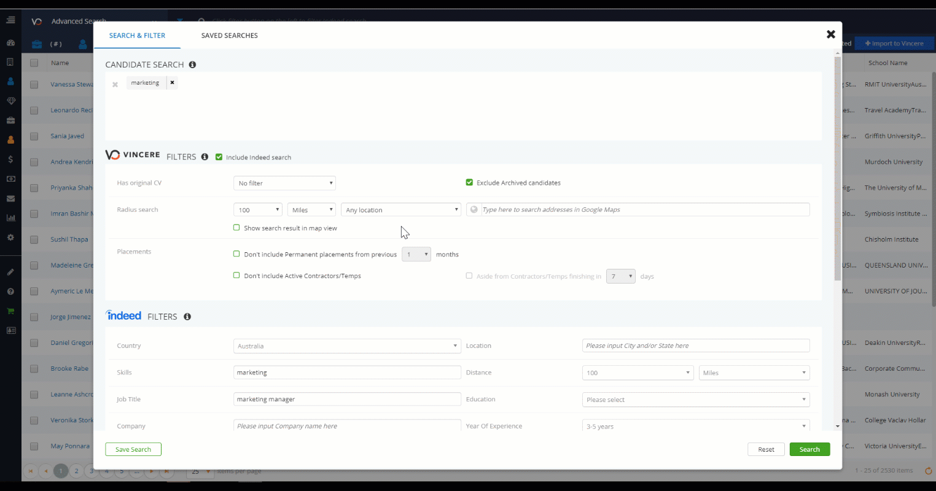Screen dimensions: 936x491
Task: Enable Don't include Permanent placements checkbox
Action: tap(236, 254)
